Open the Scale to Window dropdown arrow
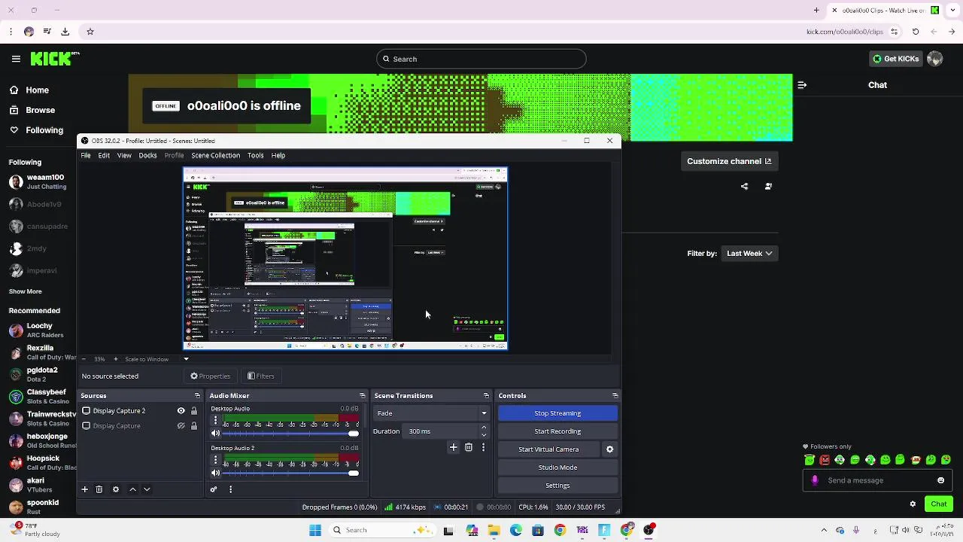963x542 pixels. [186, 359]
